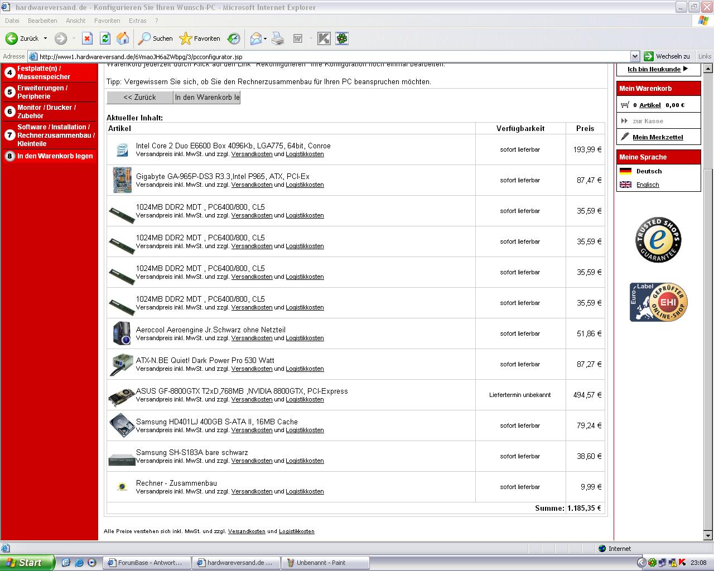Image resolution: width=714 pixels, height=571 pixels.
Task: Click the step 4 number circle in sidebar
Action: pyautogui.click(x=9, y=72)
